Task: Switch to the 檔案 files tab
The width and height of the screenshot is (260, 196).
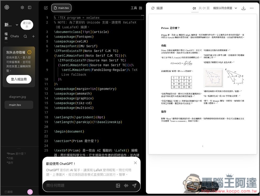Action: [6, 36]
